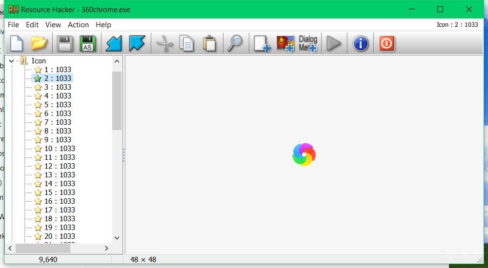
Task: Select icon resource 8 : 1033
Action: pyautogui.click(x=58, y=131)
